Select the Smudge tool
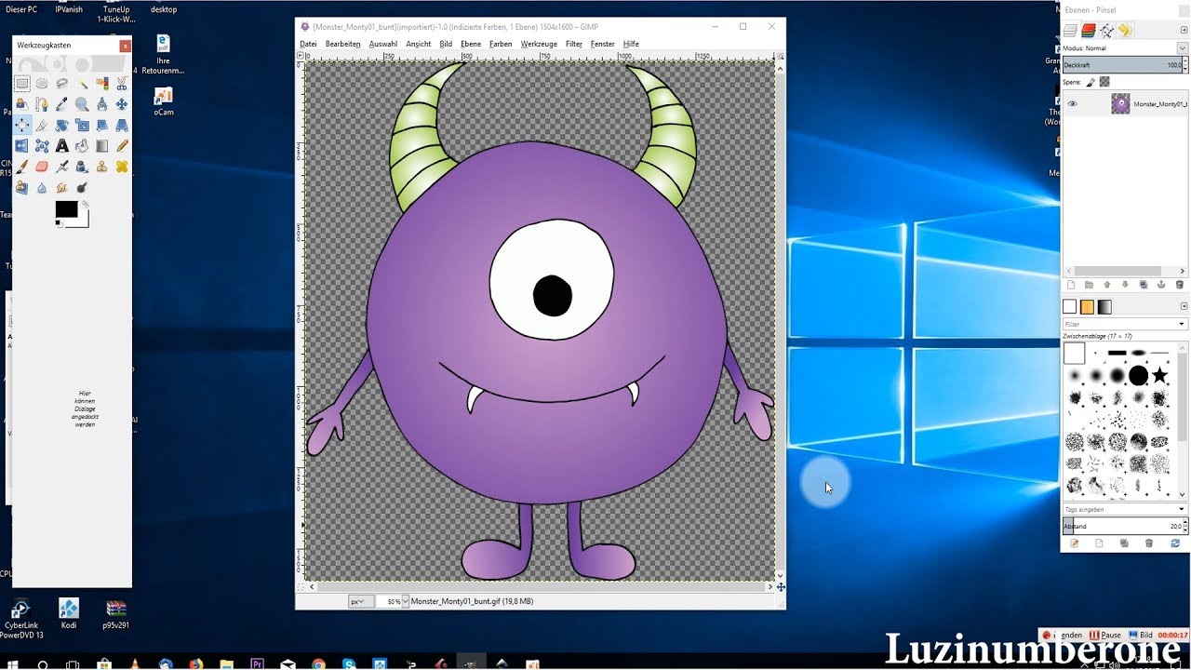1191x670 pixels. [x=61, y=187]
